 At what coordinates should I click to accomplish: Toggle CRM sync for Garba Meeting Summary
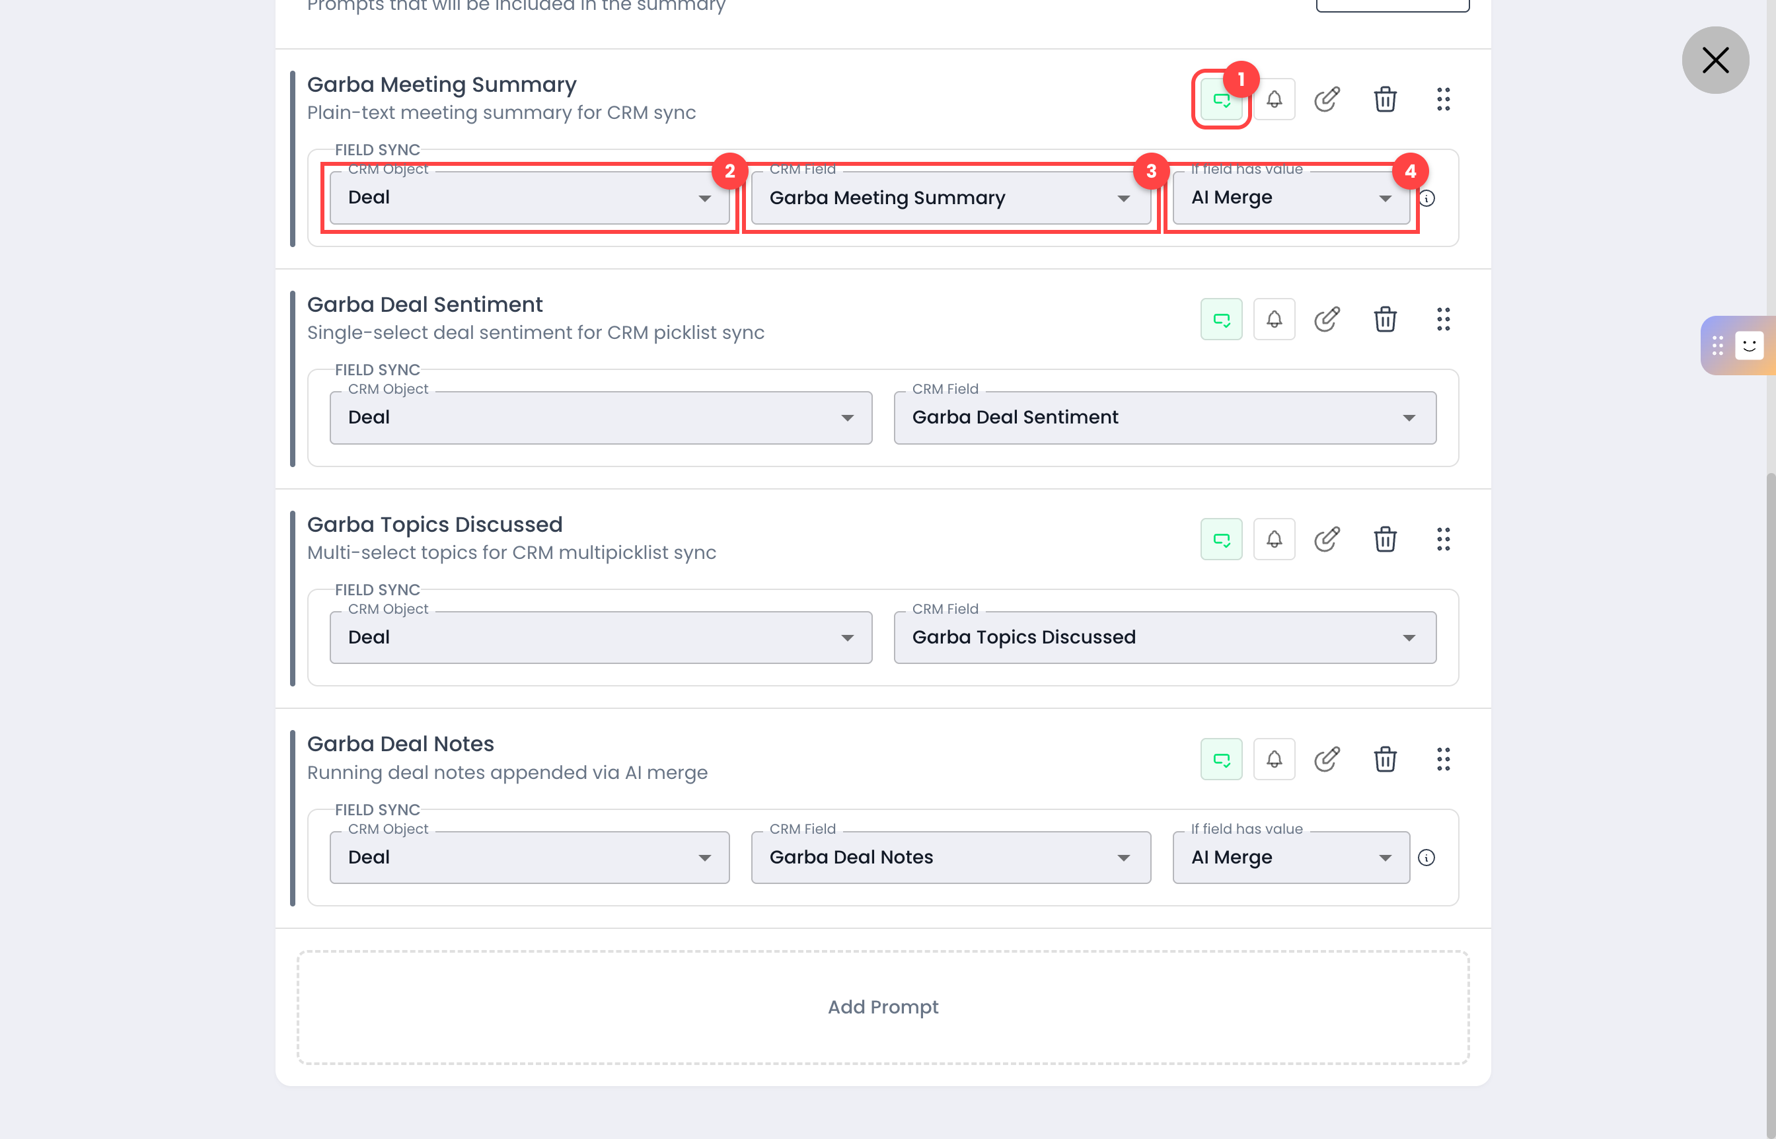coord(1221,100)
